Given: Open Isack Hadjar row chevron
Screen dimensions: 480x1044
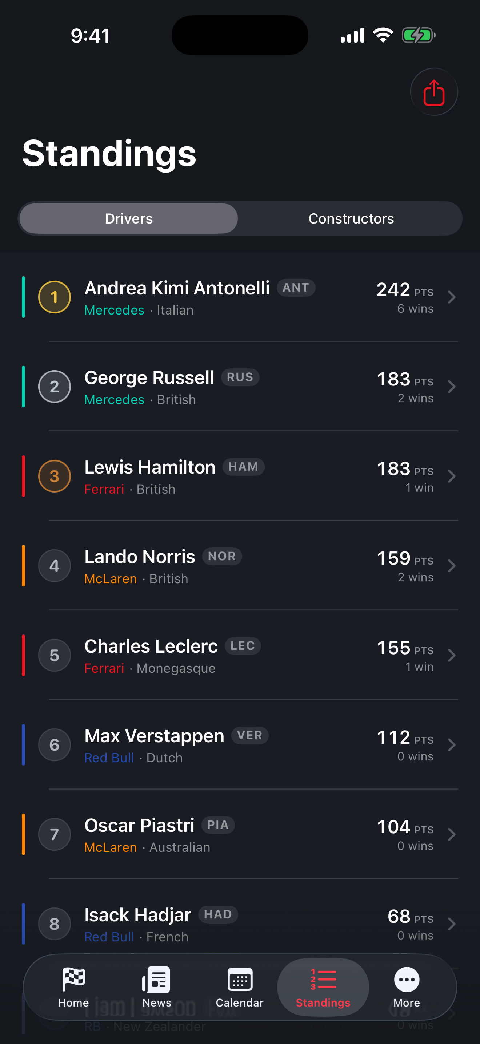Looking at the screenshot, I should [452, 924].
